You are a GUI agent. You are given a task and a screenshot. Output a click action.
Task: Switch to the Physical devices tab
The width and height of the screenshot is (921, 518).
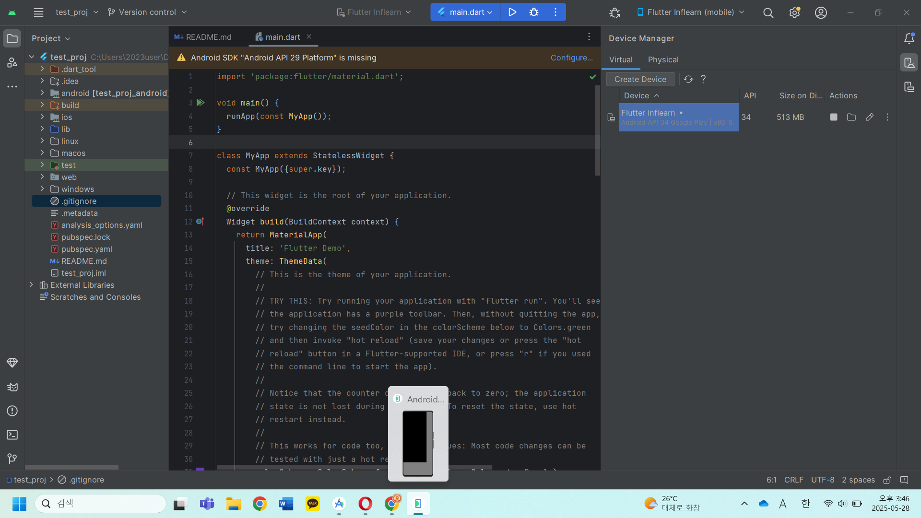(663, 59)
